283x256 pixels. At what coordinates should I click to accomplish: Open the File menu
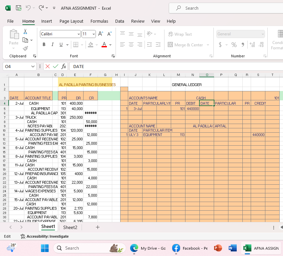[x=10, y=21]
